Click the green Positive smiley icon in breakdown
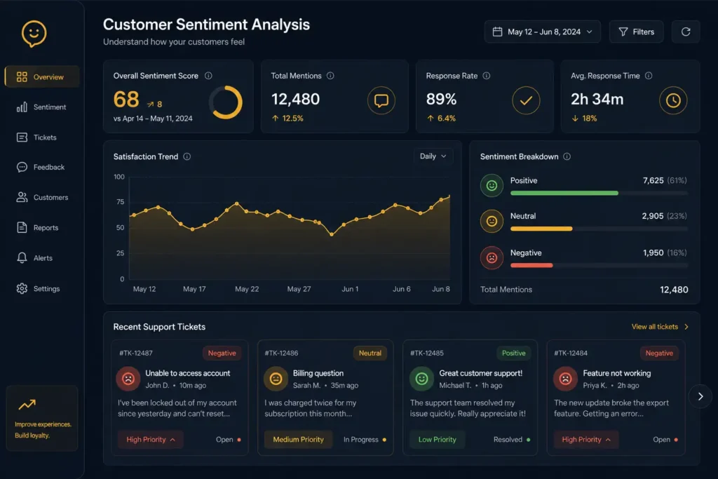Image resolution: width=718 pixels, height=479 pixels. (492, 185)
